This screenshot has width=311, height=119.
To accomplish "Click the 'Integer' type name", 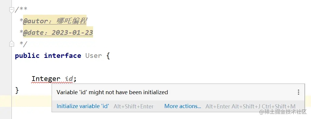I will tap(46, 79).
